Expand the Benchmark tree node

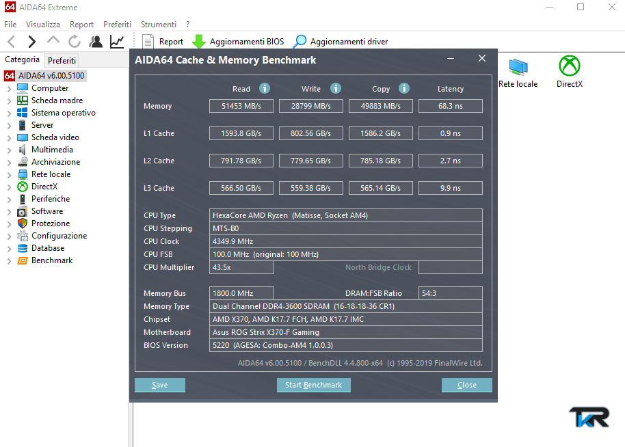point(9,261)
